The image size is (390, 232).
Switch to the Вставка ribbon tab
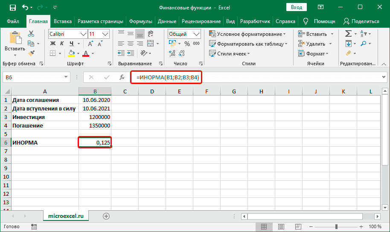coord(63,21)
